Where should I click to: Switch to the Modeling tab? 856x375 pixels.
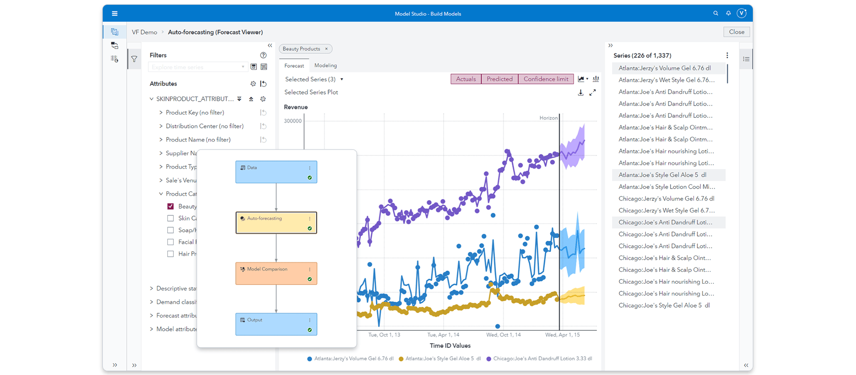325,66
